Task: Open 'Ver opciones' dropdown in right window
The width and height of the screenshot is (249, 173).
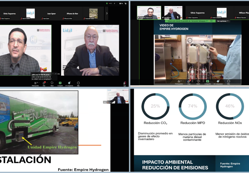Action: point(223,21)
